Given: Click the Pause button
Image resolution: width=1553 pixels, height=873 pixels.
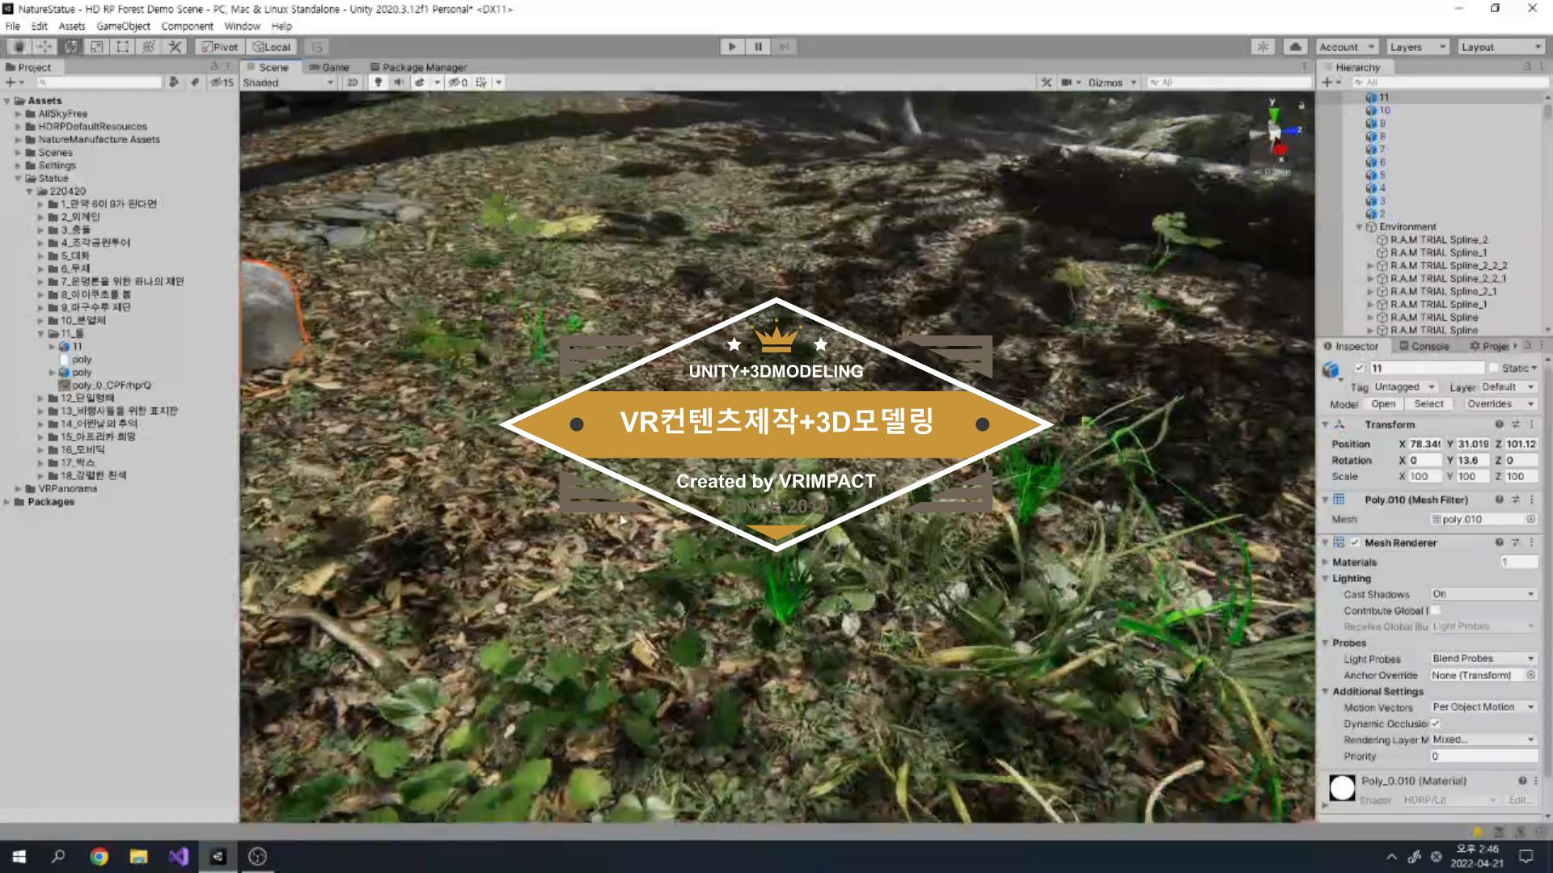Looking at the screenshot, I should (x=758, y=47).
